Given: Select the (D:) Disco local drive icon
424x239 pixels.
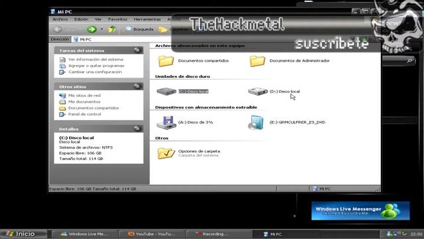Looking at the screenshot, I should pos(258,92).
